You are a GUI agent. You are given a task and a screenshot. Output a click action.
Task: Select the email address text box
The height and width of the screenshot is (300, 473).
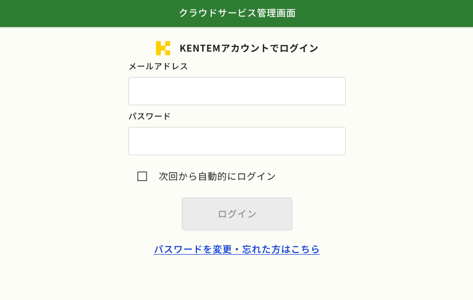236,91
